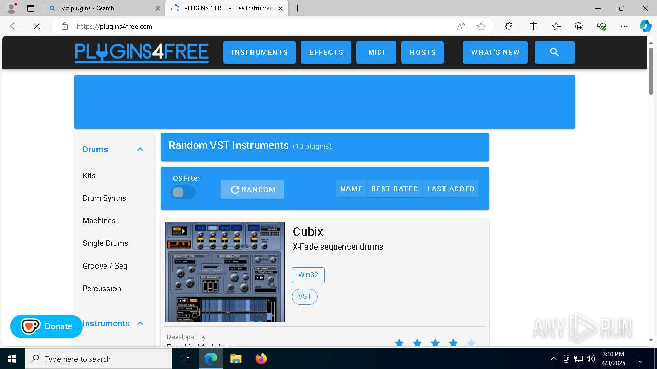Open Split screen icon
657x369 pixels.
[533, 26]
